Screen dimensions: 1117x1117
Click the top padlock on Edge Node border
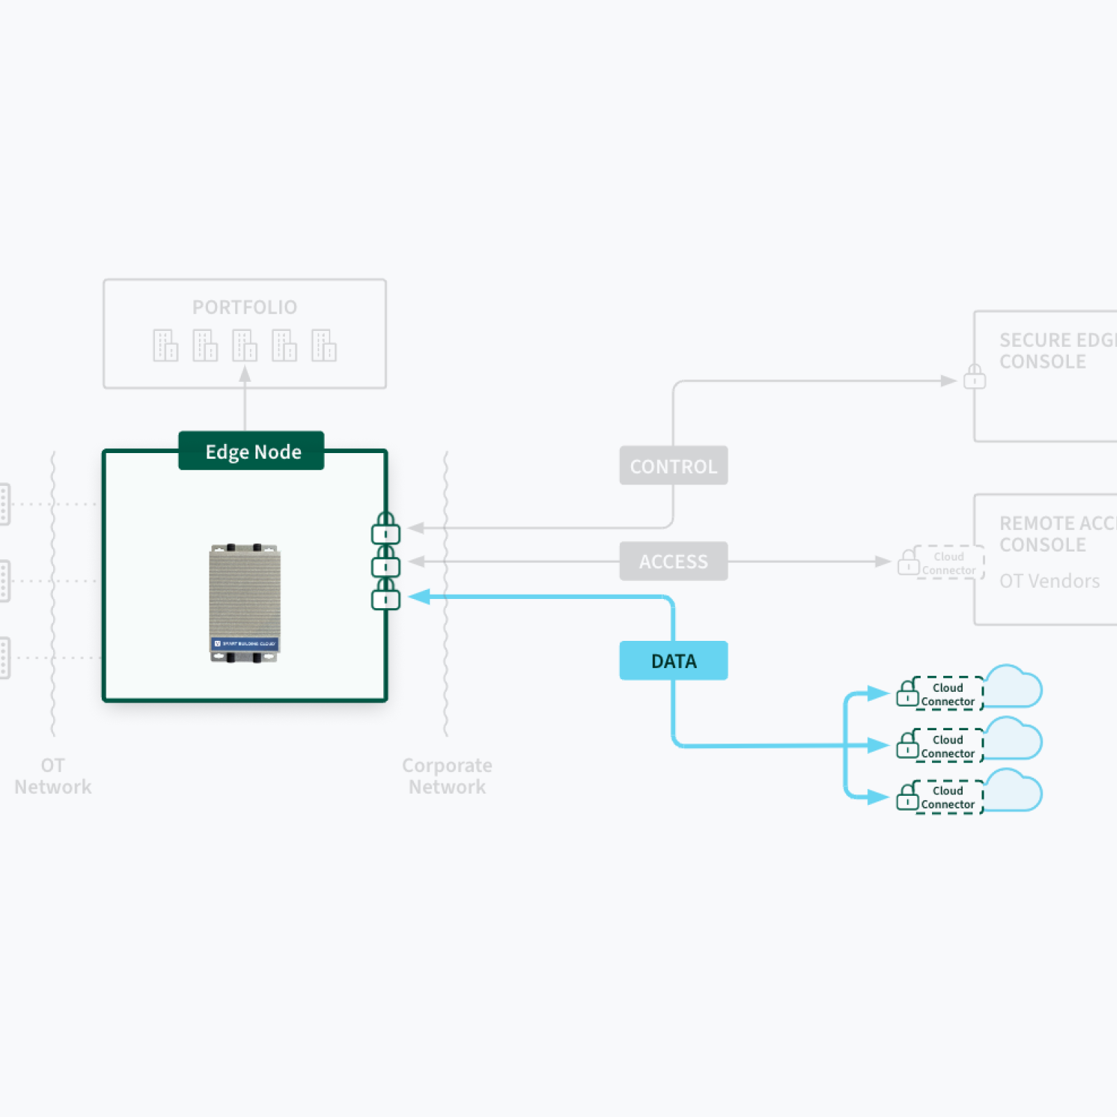coord(385,528)
